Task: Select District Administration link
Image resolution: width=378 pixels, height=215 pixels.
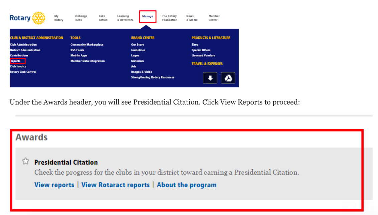Action: (x=25, y=50)
